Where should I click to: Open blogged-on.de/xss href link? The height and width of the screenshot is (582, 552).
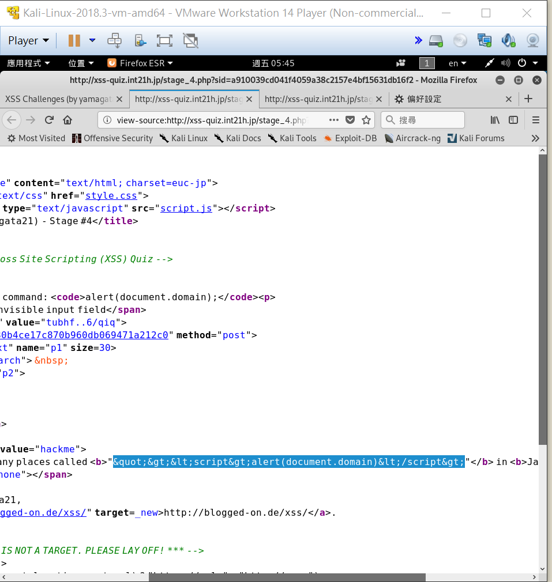point(43,513)
